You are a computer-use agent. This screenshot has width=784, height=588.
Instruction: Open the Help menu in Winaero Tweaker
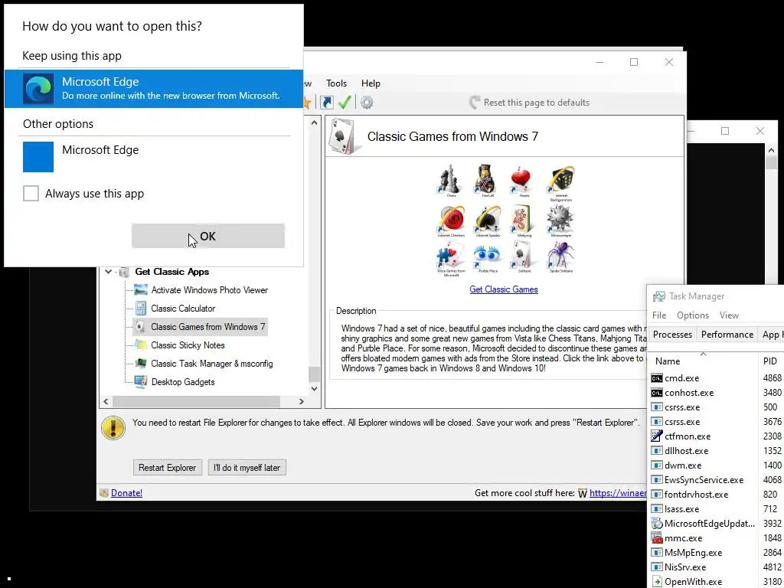(x=371, y=83)
